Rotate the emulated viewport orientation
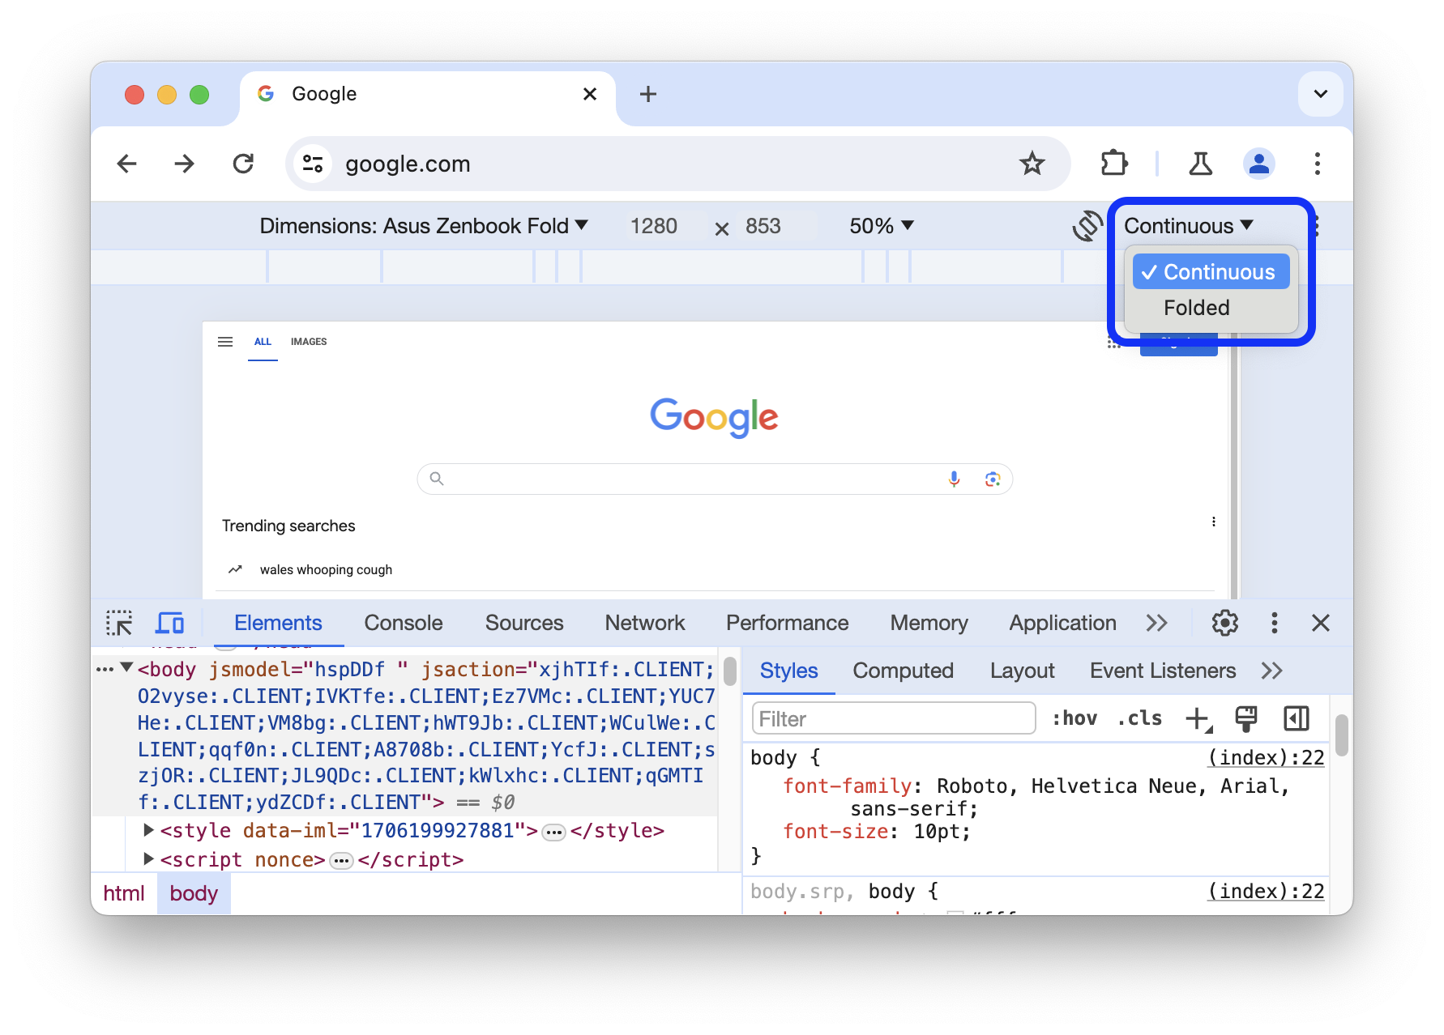1444x1035 pixels. tap(1087, 226)
